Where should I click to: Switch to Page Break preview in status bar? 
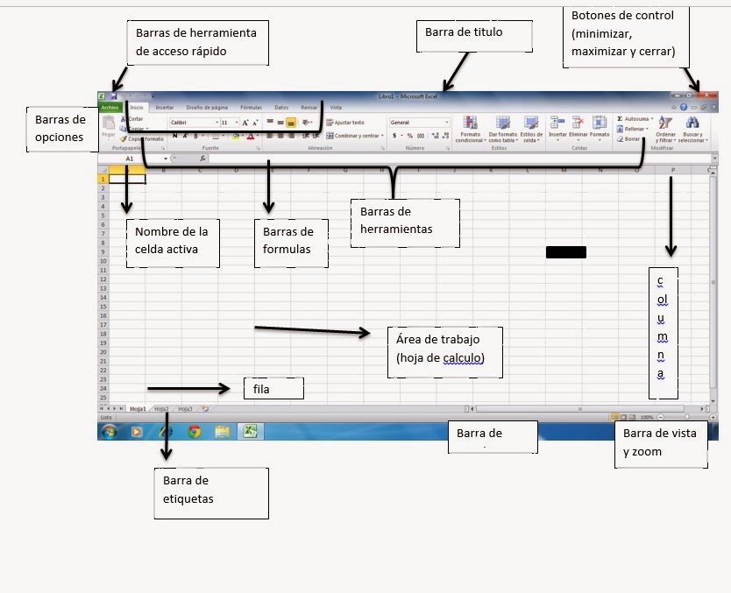point(632,418)
